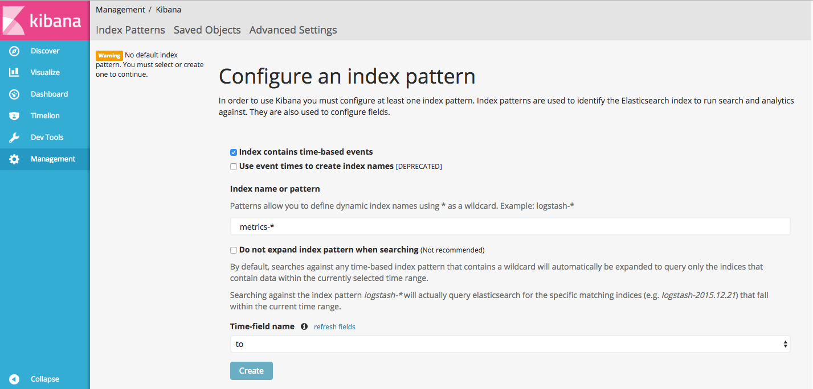Click the Time-field name label
813x389 pixels.
[x=262, y=326]
